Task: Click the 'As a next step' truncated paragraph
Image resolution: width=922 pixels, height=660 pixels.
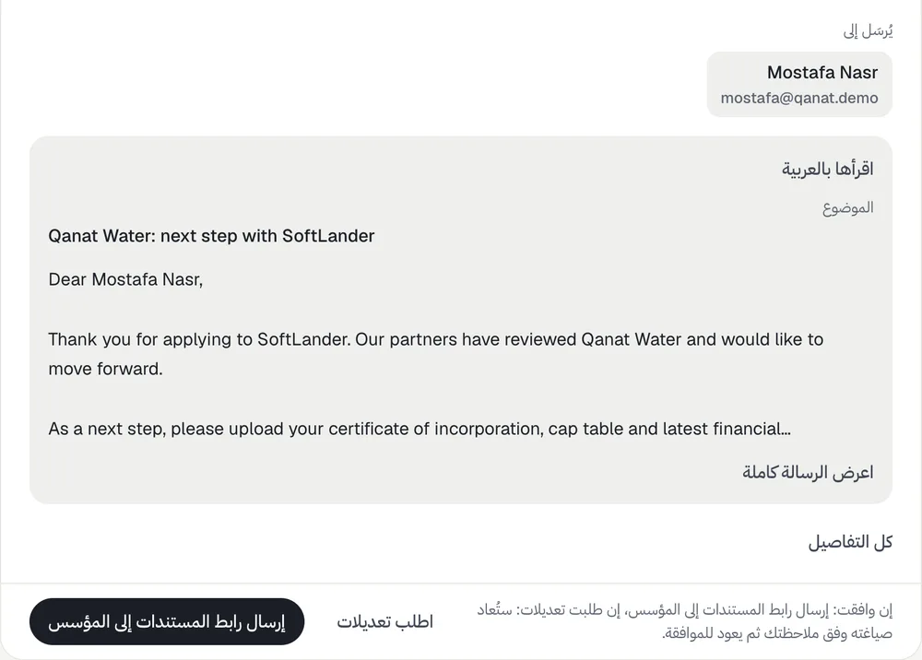Action: [x=420, y=429]
